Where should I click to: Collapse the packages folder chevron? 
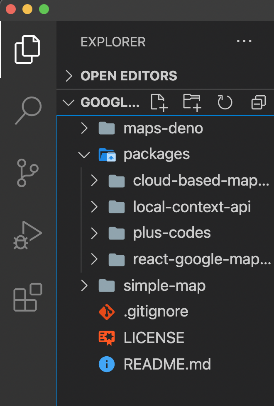pos(84,155)
